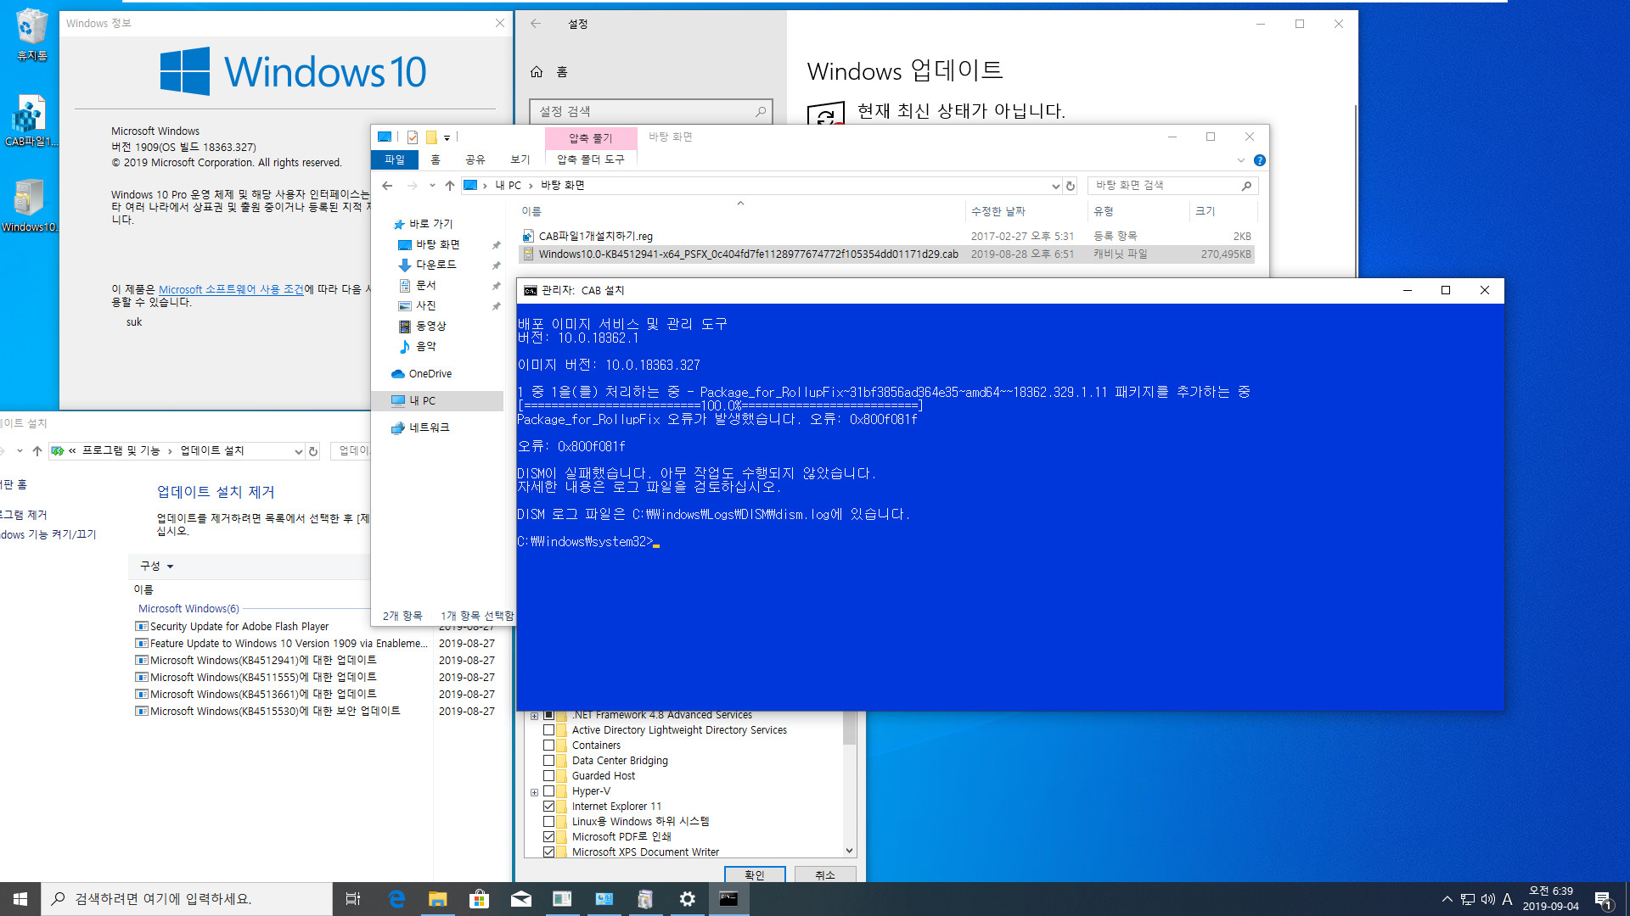Select the Windows10 desktop icon
The height and width of the screenshot is (916, 1630).
pos(30,206)
